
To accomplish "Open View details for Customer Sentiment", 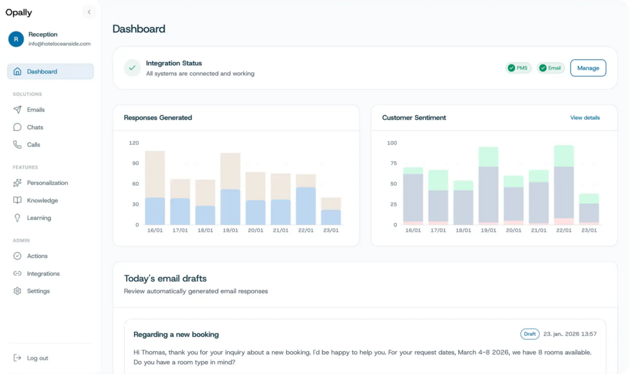I will click(x=585, y=118).
